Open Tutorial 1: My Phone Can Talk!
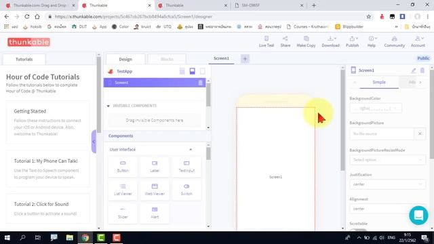 (x=48, y=169)
